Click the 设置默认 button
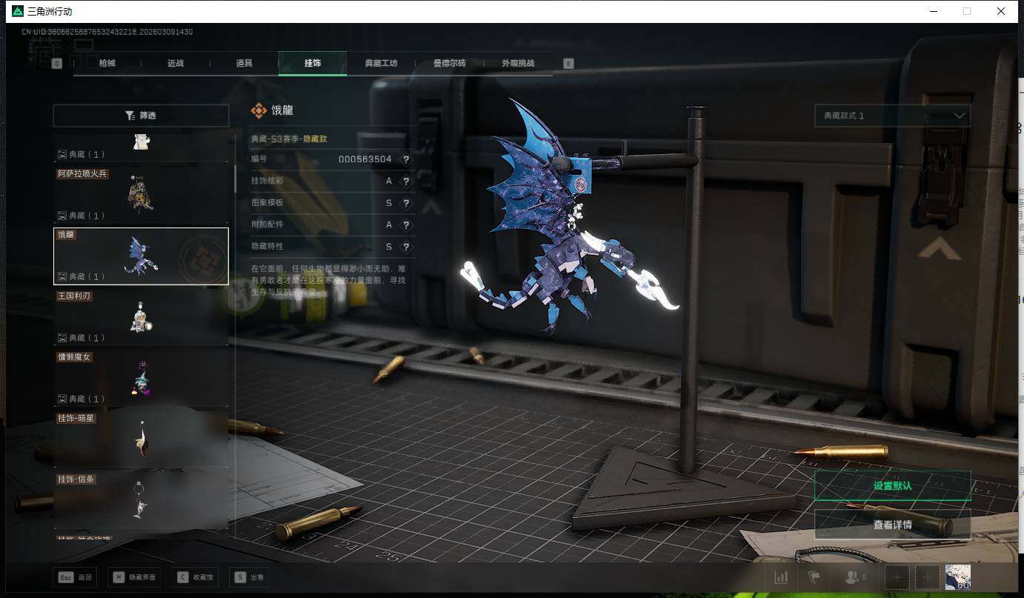Image resolution: width=1024 pixels, height=598 pixels. click(x=892, y=486)
